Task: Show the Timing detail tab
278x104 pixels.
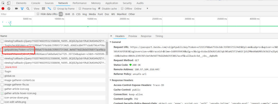Action: point(159,36)
